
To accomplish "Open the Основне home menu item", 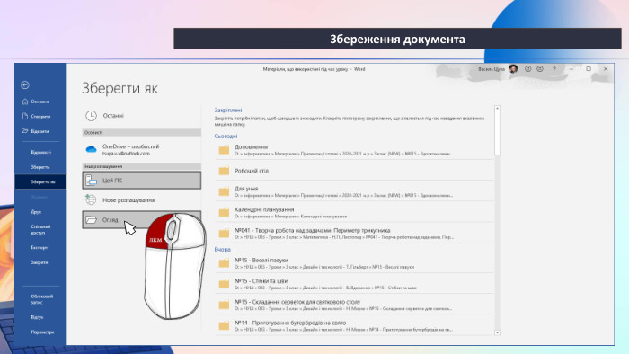I will pos(40,102).
